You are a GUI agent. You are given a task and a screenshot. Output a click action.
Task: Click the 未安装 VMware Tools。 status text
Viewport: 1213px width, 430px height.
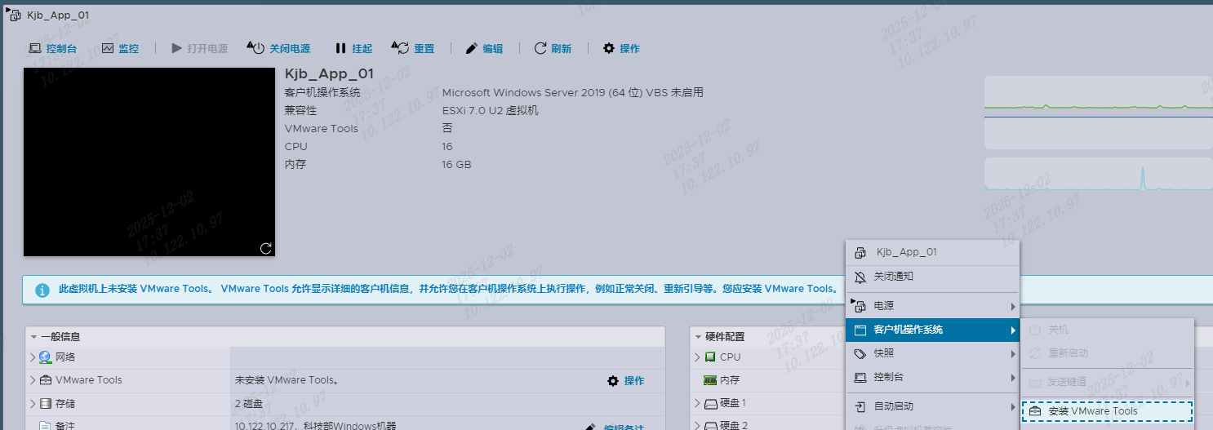[x=287, y=380]
